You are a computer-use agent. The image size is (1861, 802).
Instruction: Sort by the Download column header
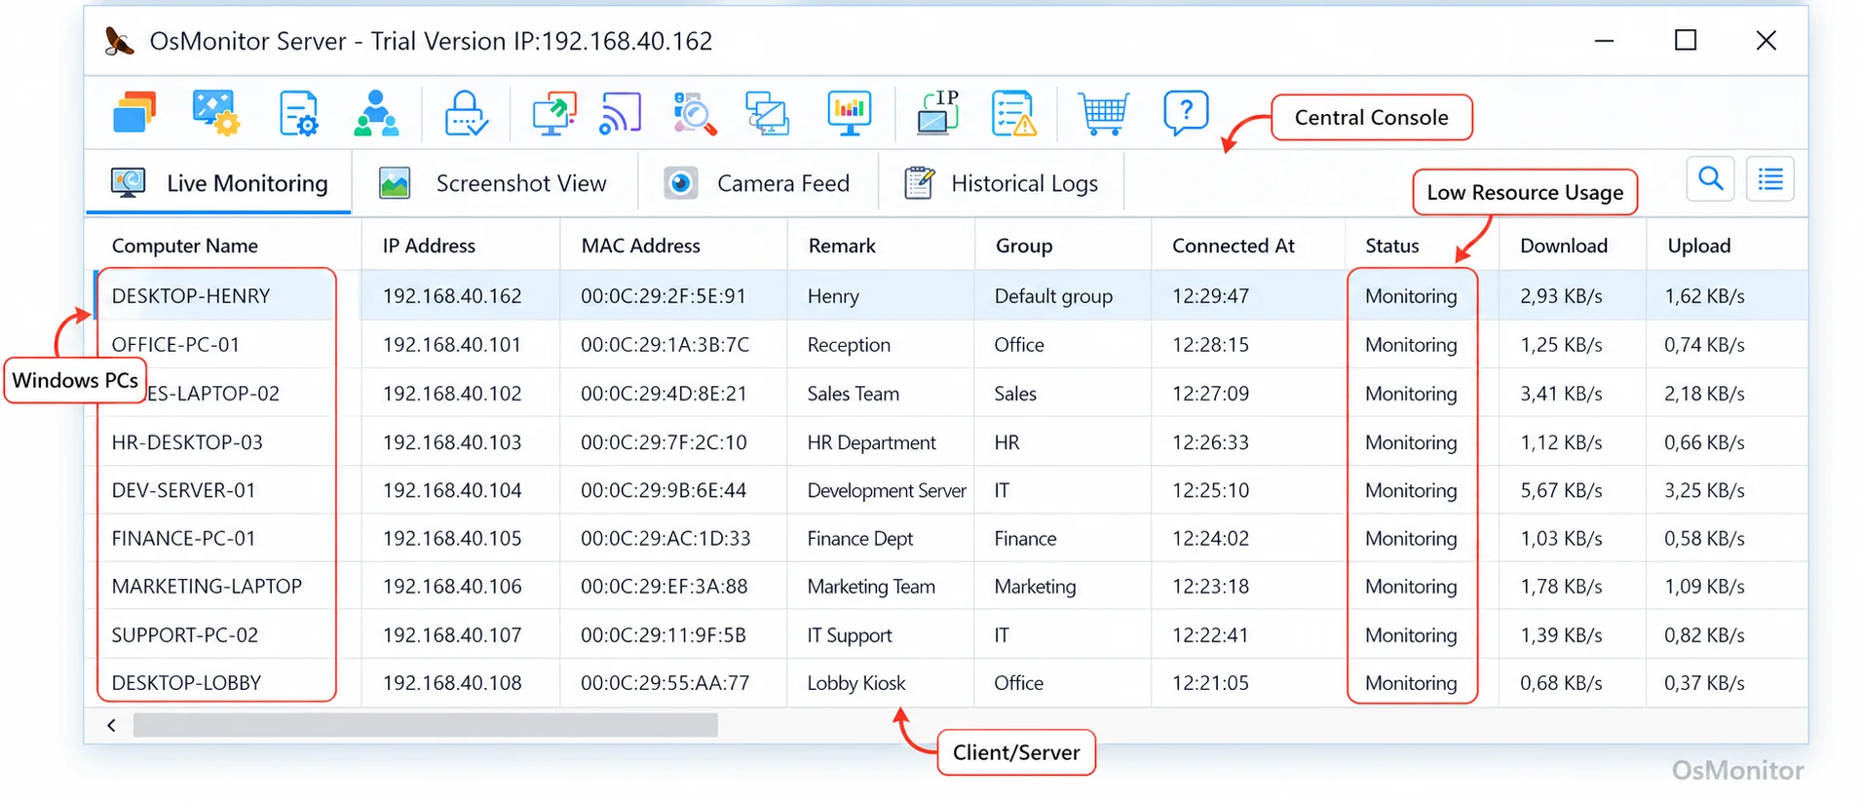[1564, 246]
